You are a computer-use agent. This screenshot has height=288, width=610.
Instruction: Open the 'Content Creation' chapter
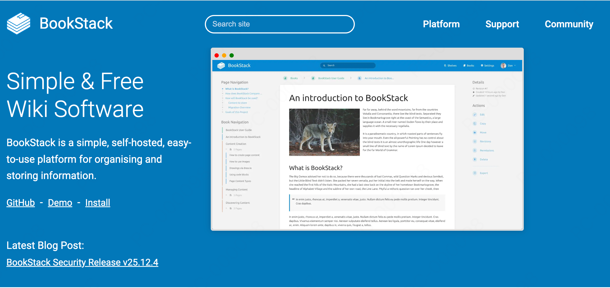pos(236,144)
